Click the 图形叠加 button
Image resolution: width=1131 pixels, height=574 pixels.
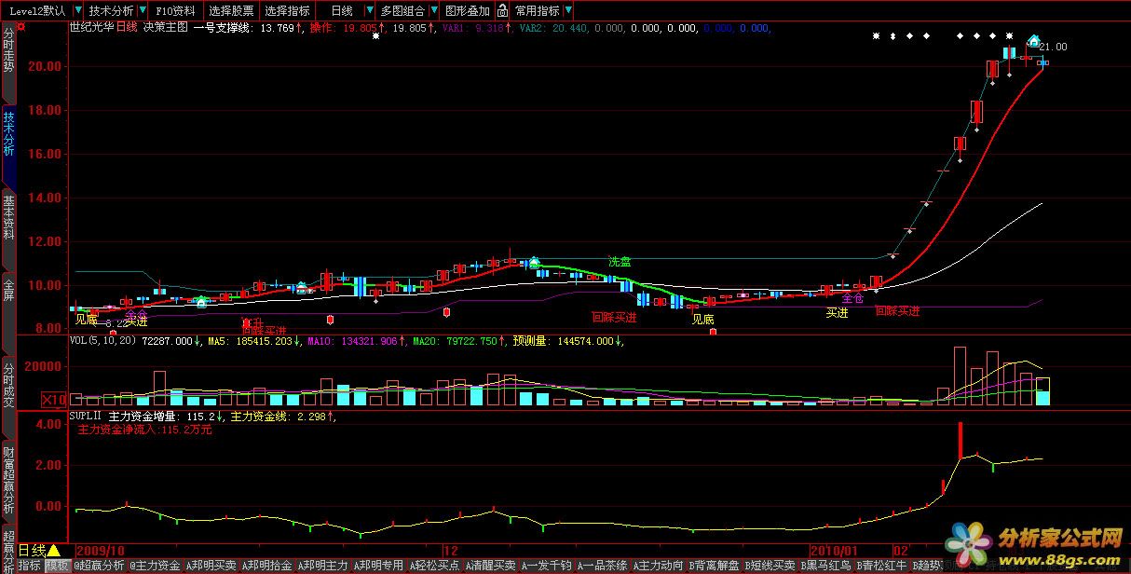pyautogui.click(x=467, y=11)
